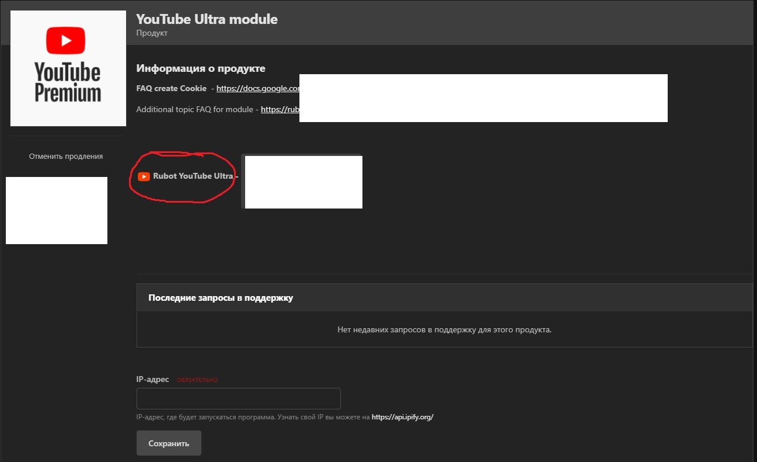This screenshot has height=462, width=757.
Task: Click the IP-адрес help text below the field
Action: pos(253,418)
